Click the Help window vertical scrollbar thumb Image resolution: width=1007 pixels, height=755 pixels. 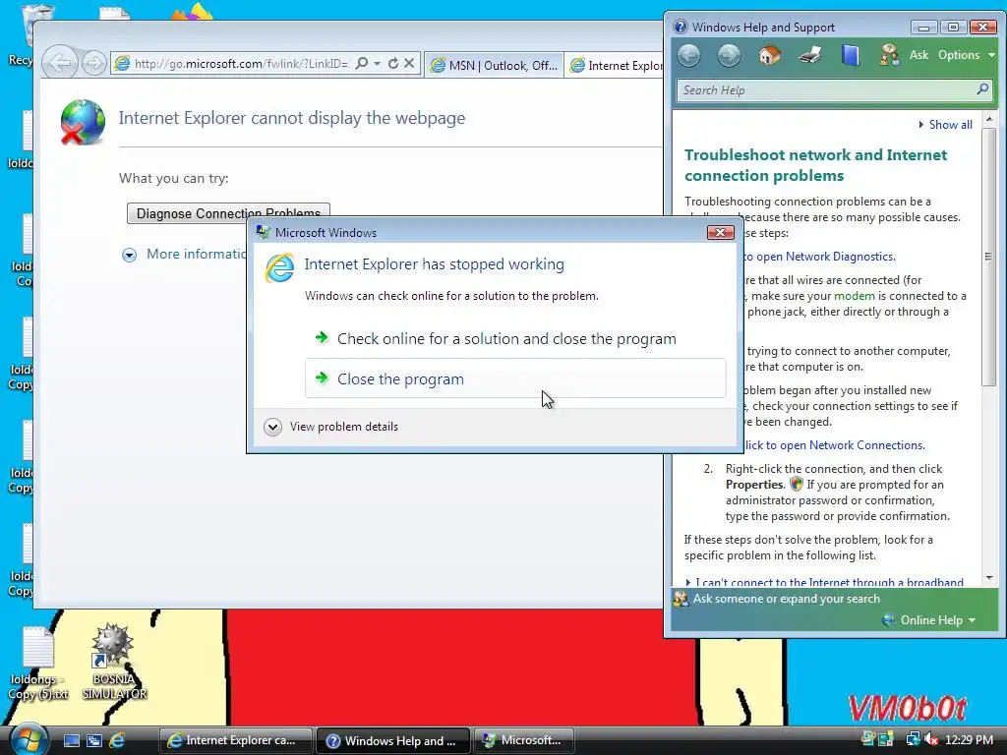pyautogui.click(x=989, y=257)
